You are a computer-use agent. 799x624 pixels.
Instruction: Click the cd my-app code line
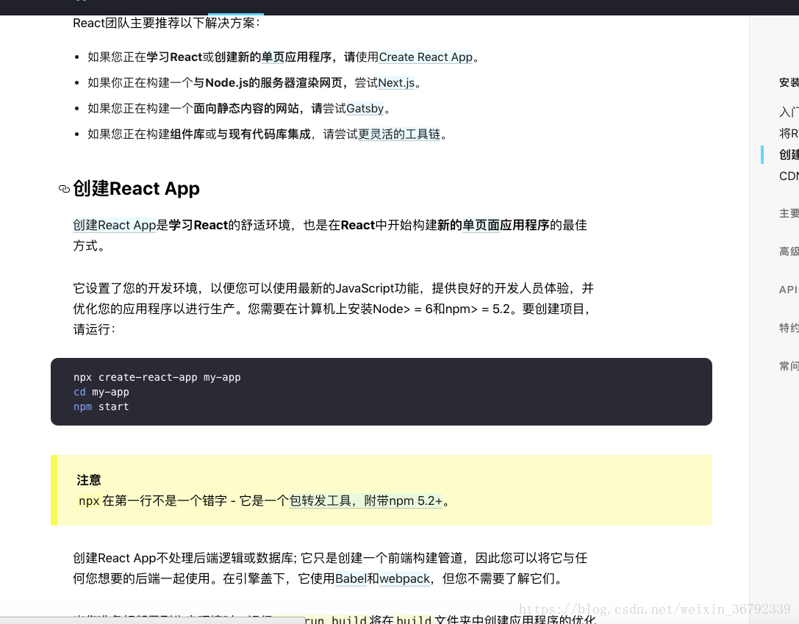tap(101, 392)
